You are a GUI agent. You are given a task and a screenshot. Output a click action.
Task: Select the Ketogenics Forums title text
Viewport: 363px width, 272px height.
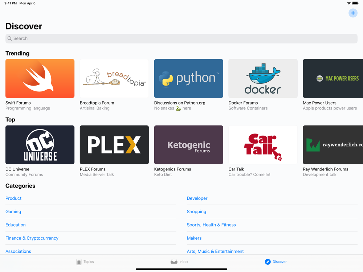pyautogui.click(x=173, y=169)
